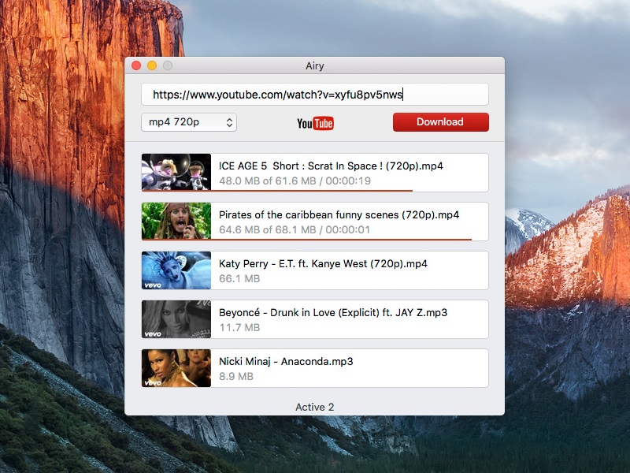
Task: Open the mp4 720p format dropdown
Action: [x=189, y=122]
